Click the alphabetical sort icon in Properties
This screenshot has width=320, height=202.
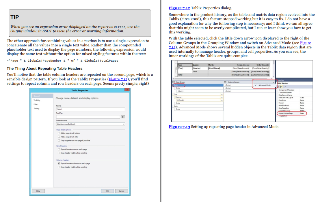point(281,86)
